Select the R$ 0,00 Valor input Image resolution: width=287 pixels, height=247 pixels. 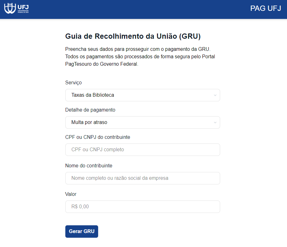(142, 207)
